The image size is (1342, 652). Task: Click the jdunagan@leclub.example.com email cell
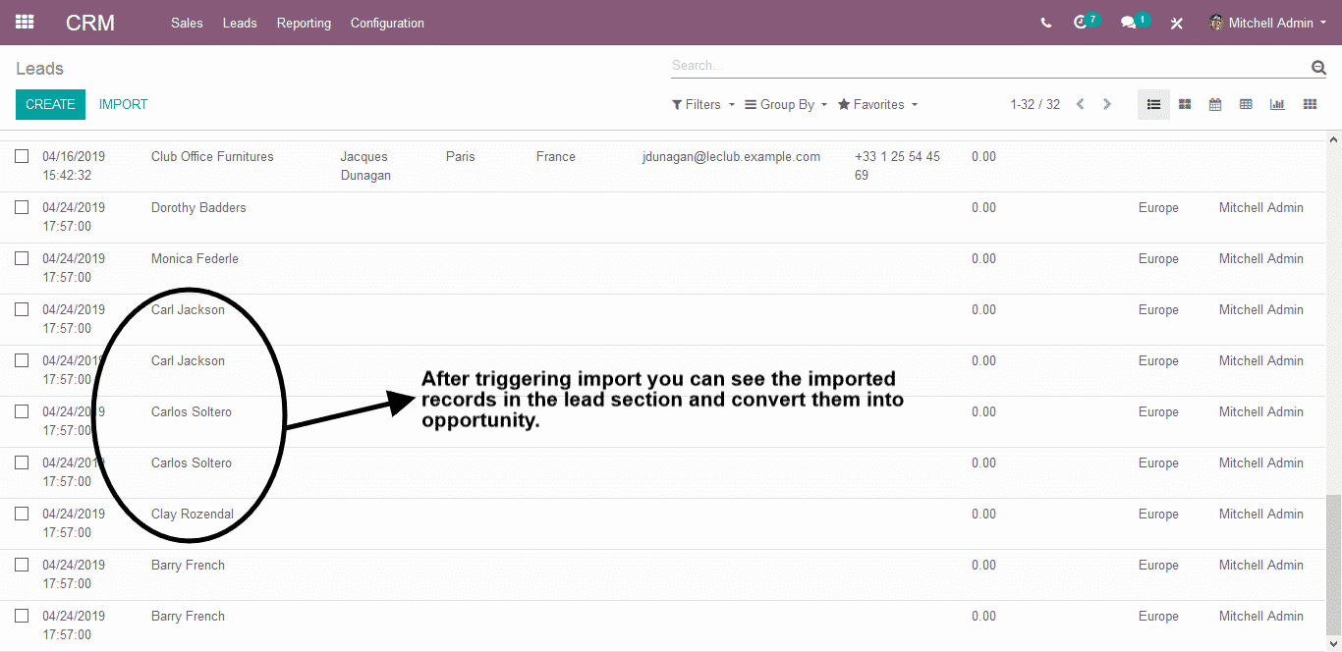[x=731, y=156]
